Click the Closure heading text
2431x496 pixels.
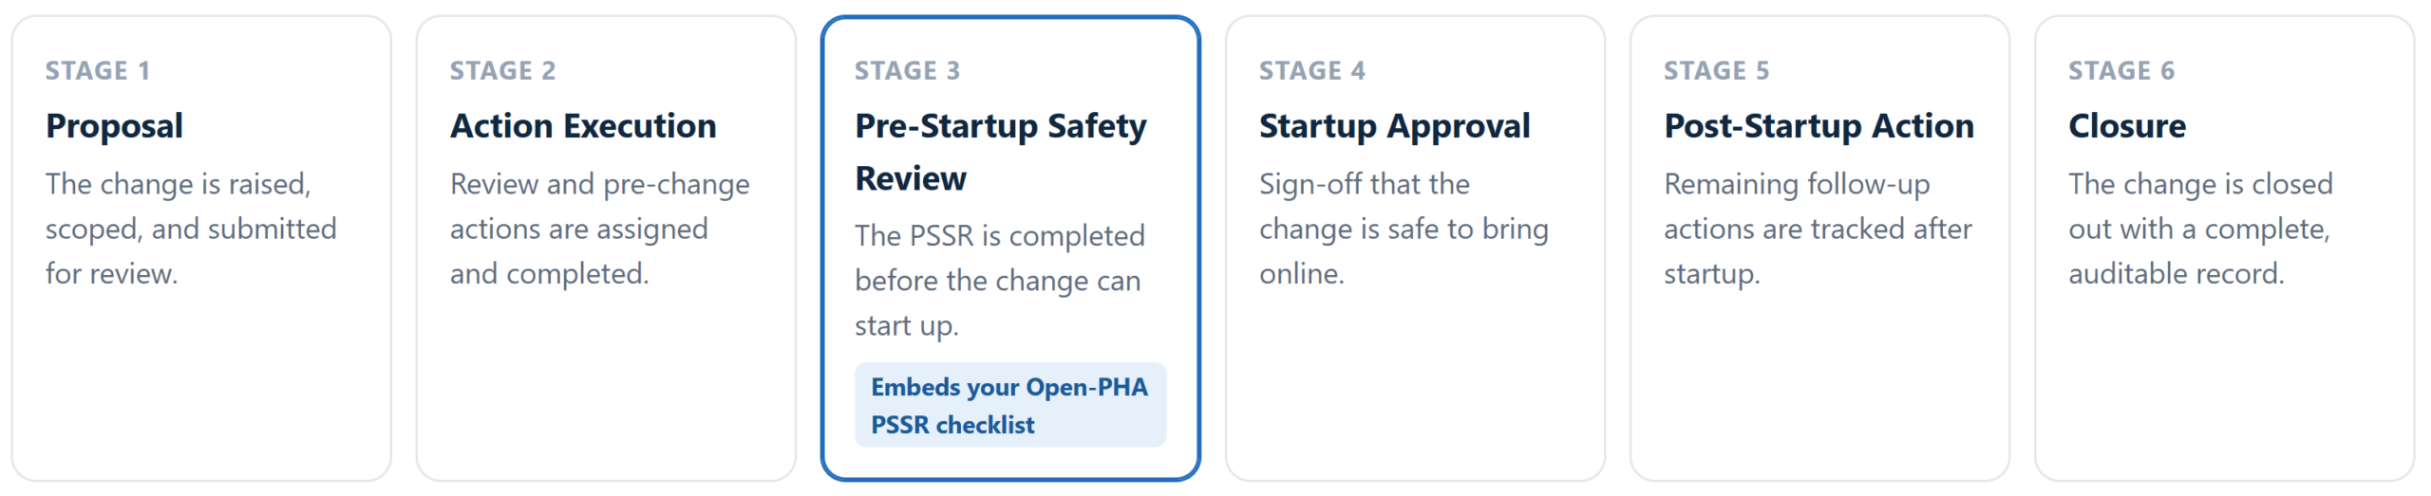[x=2127, y=126]
